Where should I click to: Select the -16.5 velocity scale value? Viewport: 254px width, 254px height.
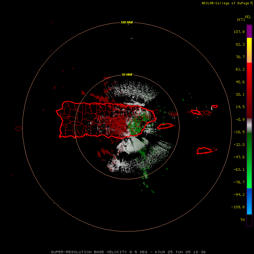[239, 132]
